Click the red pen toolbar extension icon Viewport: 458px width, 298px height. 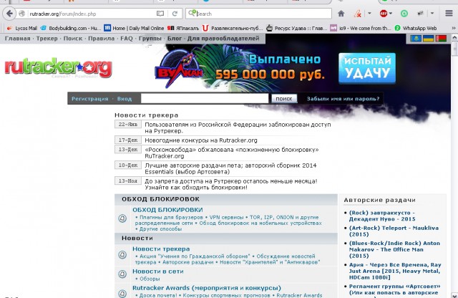357,14
